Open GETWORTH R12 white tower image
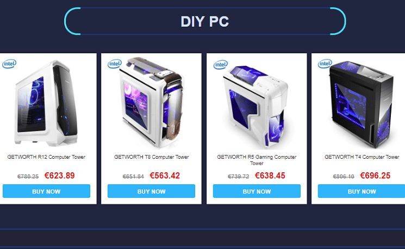The width and height of the screenshot is (405, 249). [x=47, y=103]
